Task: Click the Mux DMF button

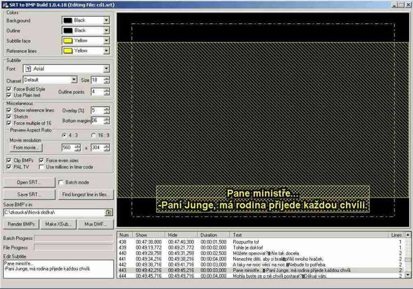Action: 95,224
